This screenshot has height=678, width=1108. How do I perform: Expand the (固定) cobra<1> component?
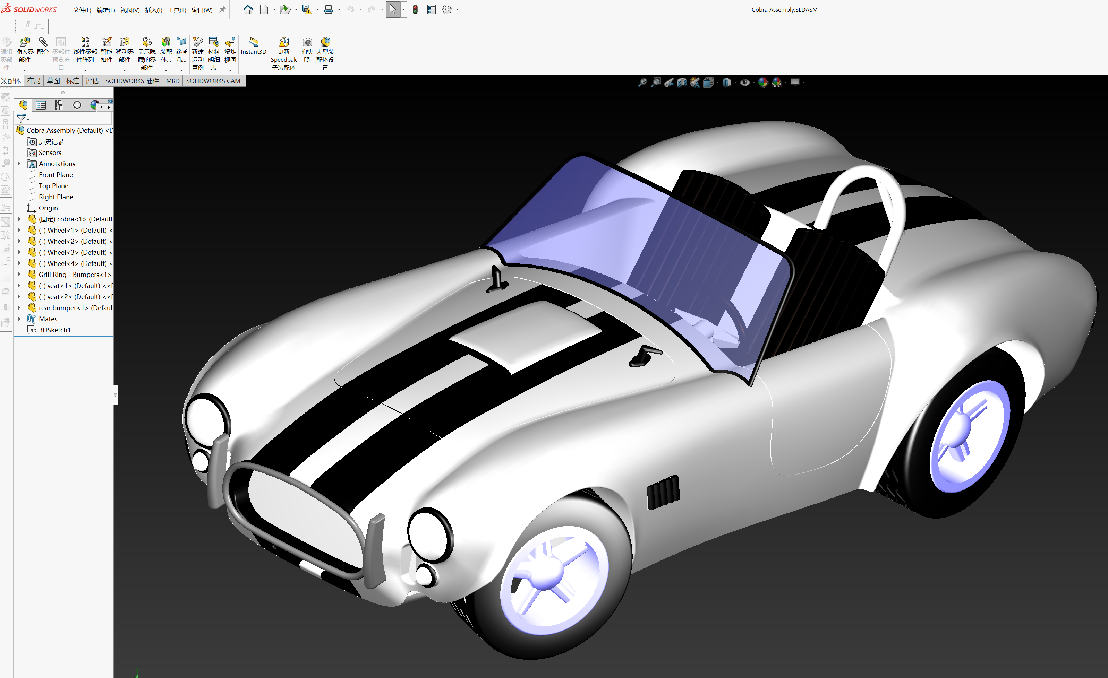pos(19,219)
